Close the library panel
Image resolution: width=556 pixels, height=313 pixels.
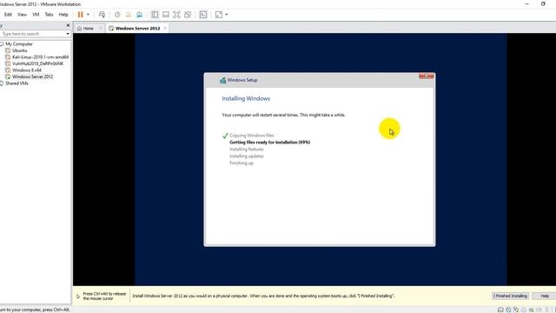(68, 25)
